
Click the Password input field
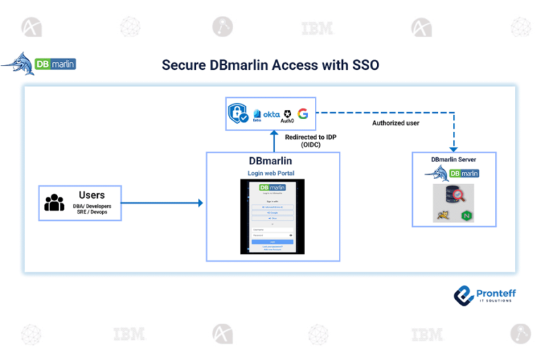(273, 235)
